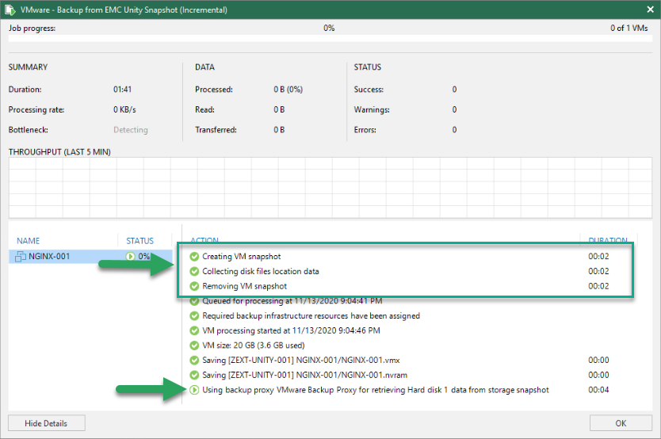Click the 00:04 duration of backup proxy row

click(x=598, y=390)
